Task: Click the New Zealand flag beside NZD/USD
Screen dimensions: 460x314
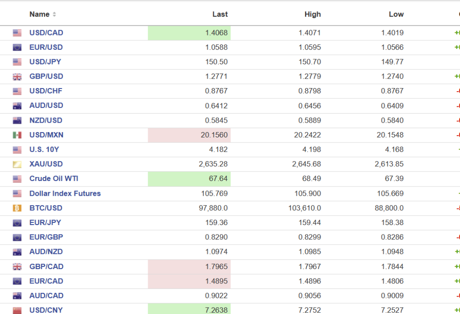Action: click(17, 120)
